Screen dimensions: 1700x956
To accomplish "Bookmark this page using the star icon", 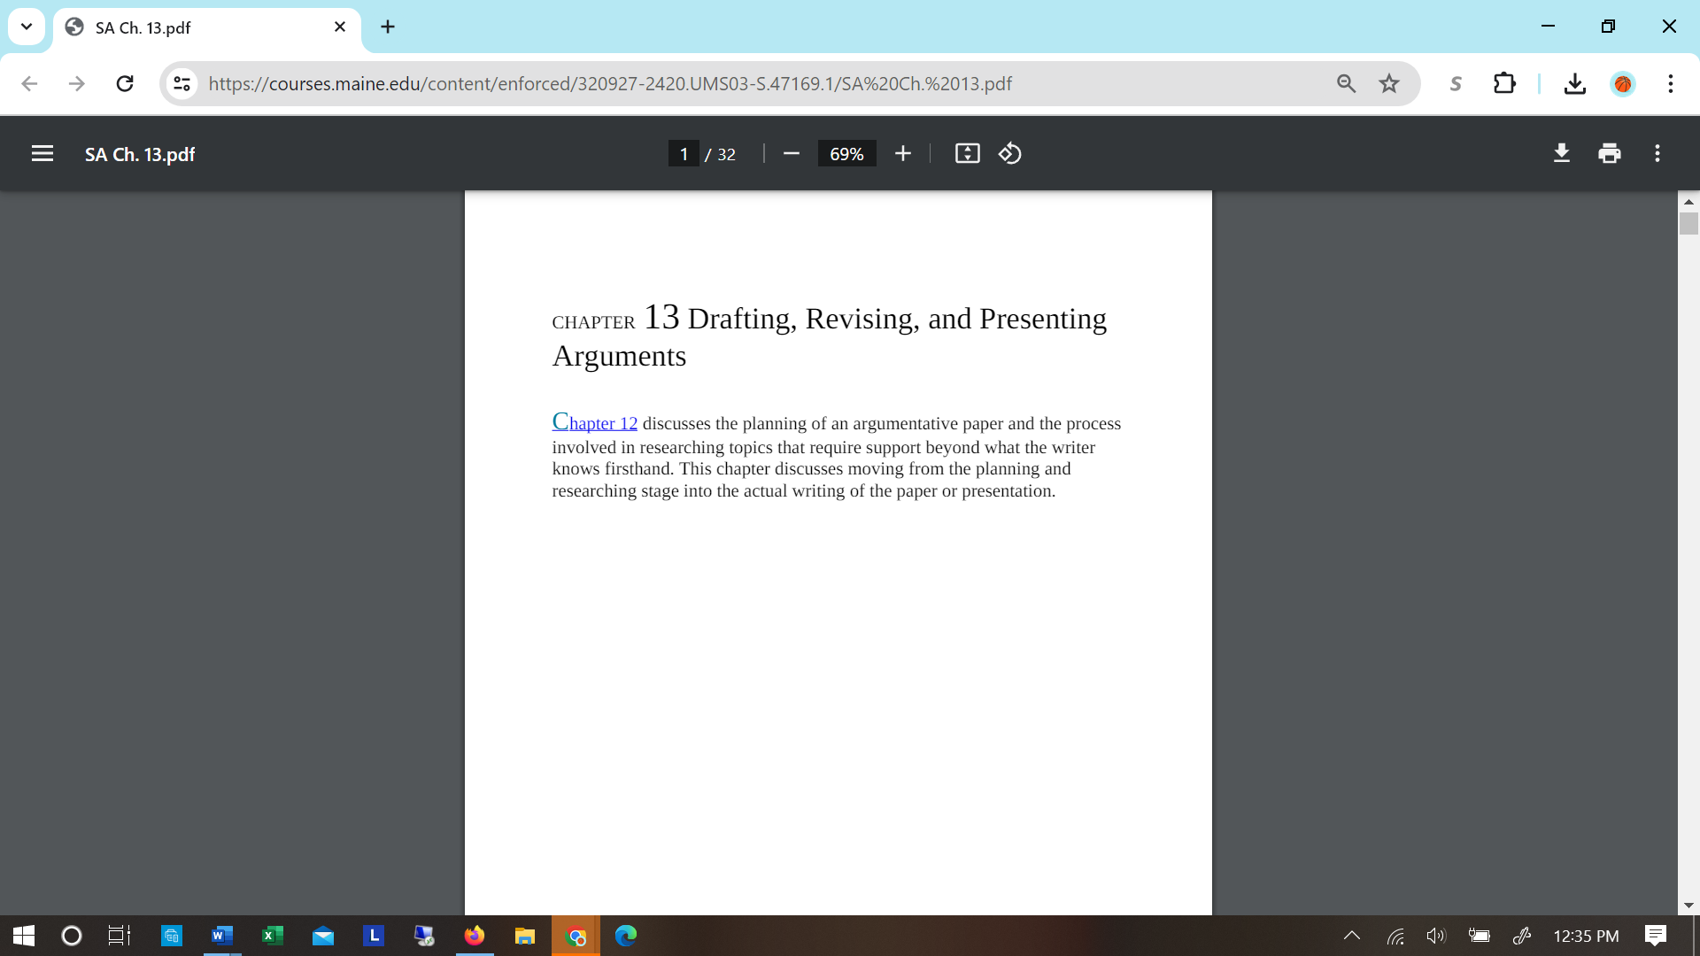I will (x=1389, y=83).
